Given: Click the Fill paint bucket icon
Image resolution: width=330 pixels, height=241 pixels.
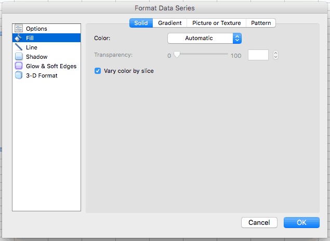Looking at the screenshot, I should pos(19,38).
